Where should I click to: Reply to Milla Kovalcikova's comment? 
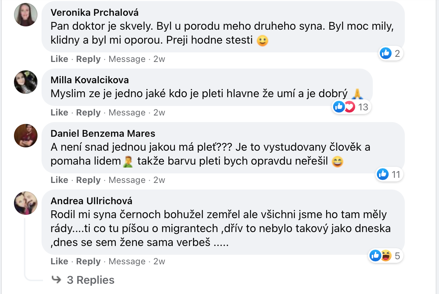pos(88,113)
